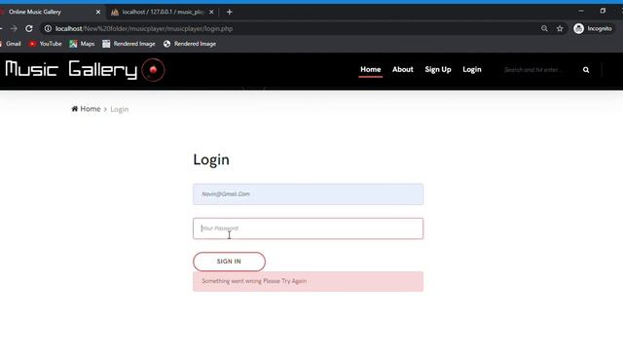Click the site search magnifier icon
Screen dimensions: 623x350
point(586,70)
